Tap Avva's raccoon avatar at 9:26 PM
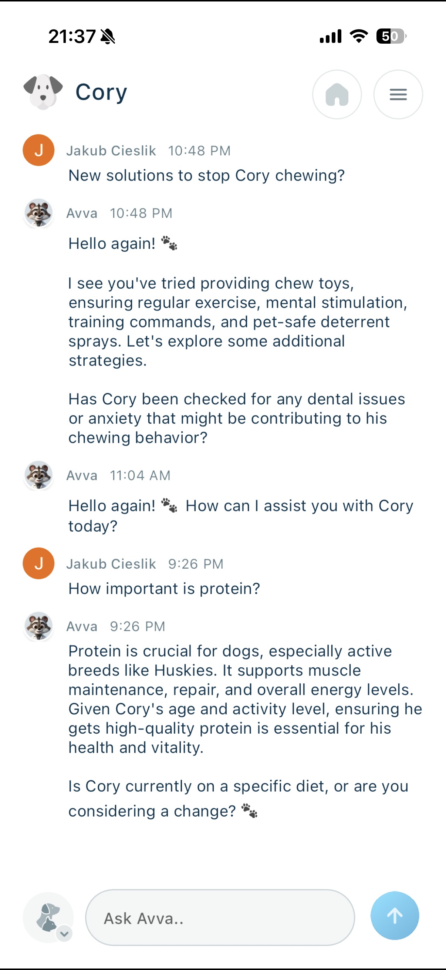Screen dimensions: 446x970 click(x=38, y=626)
